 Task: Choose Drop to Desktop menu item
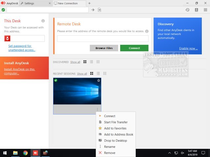point(116,141)
